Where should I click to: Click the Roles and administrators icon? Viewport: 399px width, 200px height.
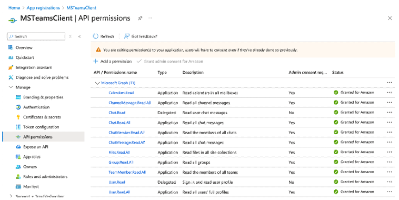click(x=18, y=177)
